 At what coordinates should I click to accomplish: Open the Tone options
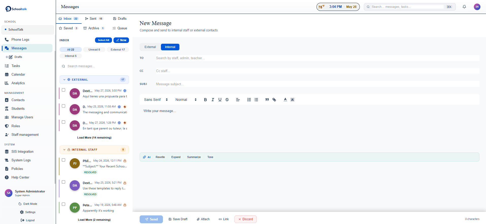[210, 157]
